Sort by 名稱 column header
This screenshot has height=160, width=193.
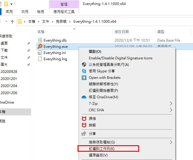tap(41, 32)
